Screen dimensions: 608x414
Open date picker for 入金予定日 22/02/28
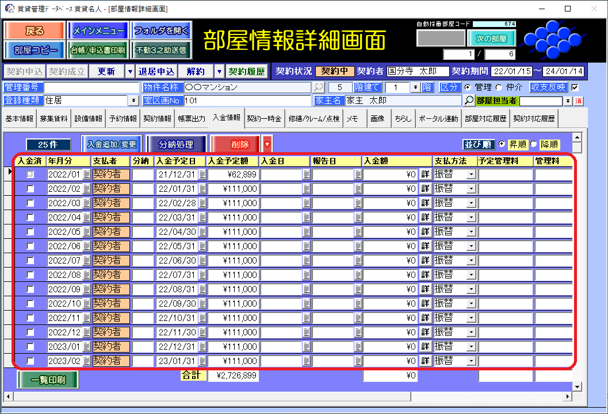click(202, 203)
